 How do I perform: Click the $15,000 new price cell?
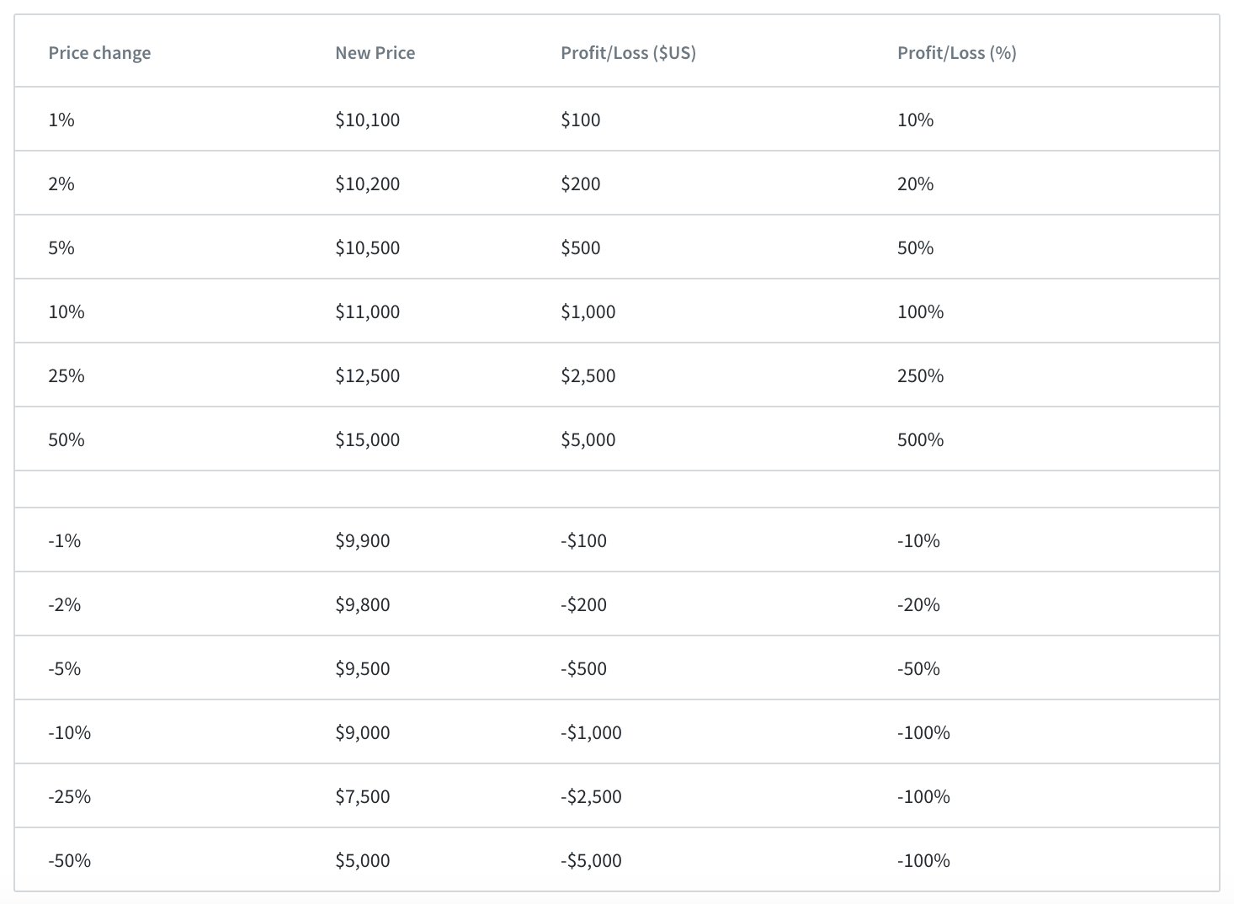pyautogui.click(x=367, y=440)
